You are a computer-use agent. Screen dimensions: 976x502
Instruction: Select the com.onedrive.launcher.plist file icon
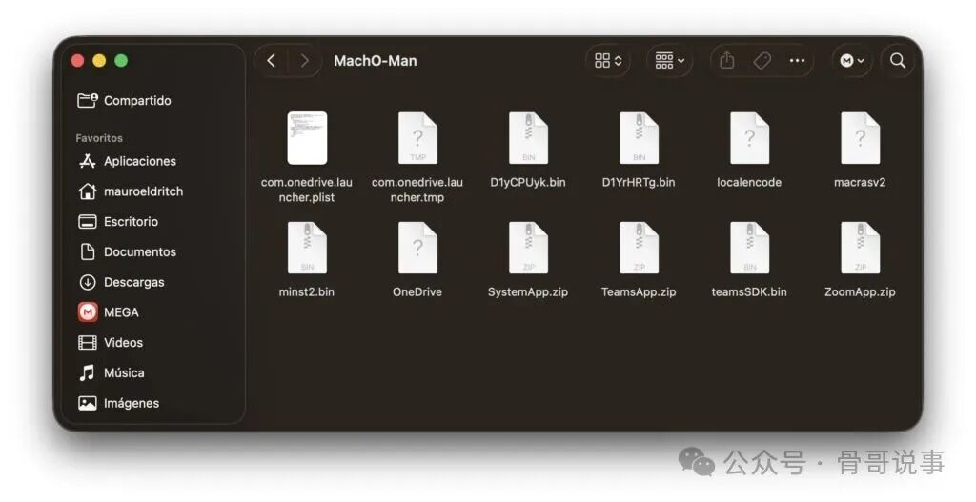[x=307, y=138]
